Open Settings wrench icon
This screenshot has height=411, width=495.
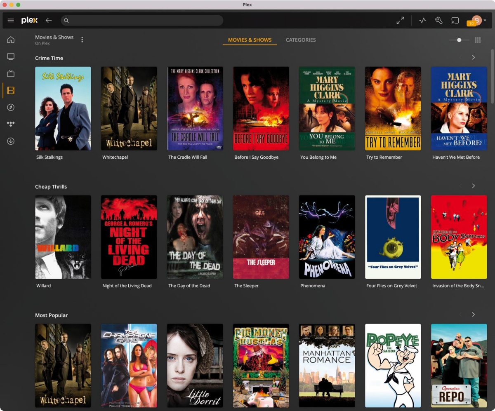[x=439, y=20]
